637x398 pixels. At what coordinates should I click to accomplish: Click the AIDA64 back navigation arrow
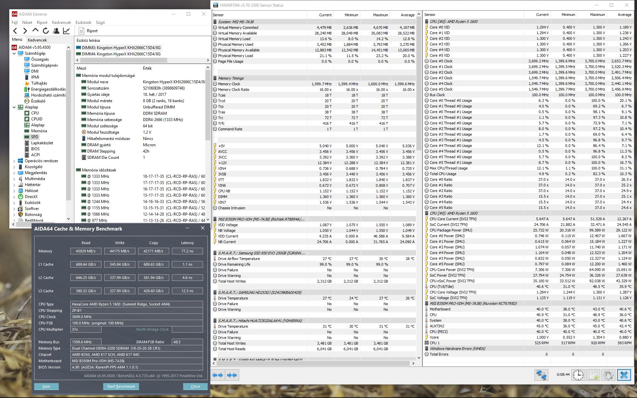coord(15,31)
